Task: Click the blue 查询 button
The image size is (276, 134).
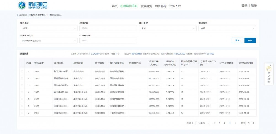Action: coord(250,40)
